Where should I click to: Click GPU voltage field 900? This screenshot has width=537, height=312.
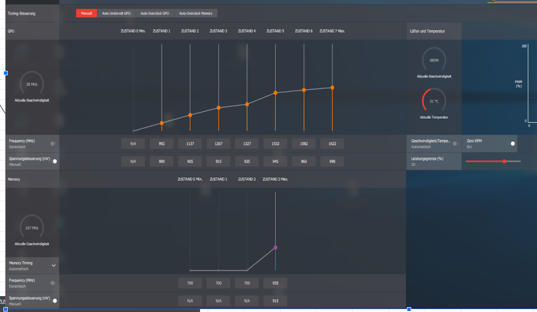pos(161,162)
